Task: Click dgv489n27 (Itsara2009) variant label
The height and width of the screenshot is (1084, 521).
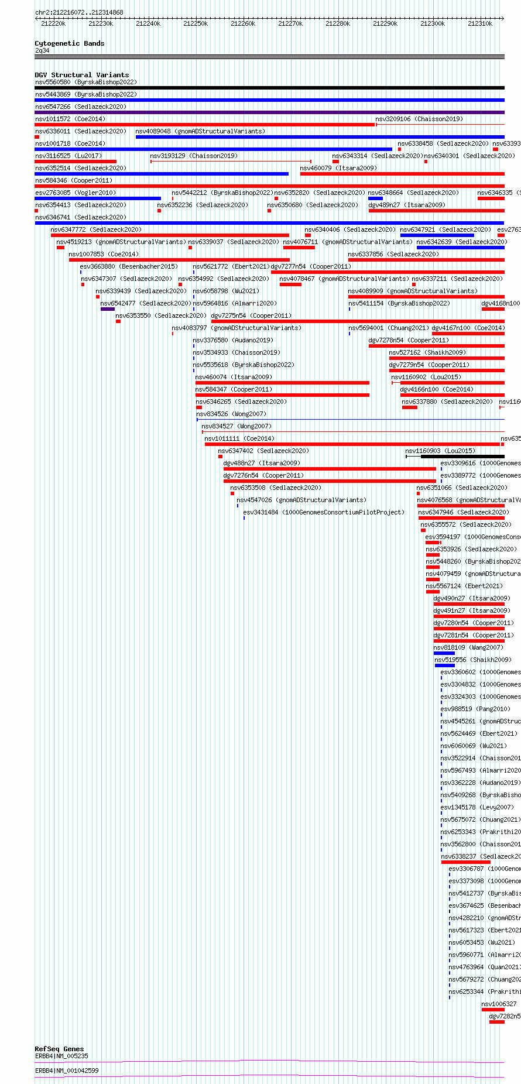Action: (x=407, y=205)
